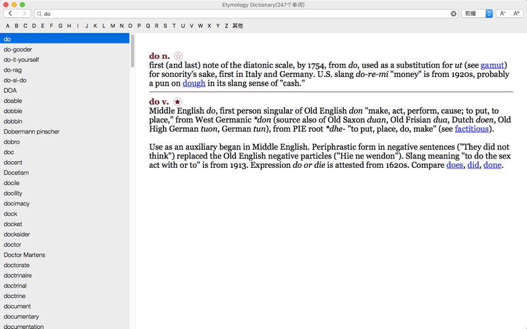This screenshot has width=527, height=329.
Task: Click the magnifier icon in search box
Action: (x=40, y=14)
